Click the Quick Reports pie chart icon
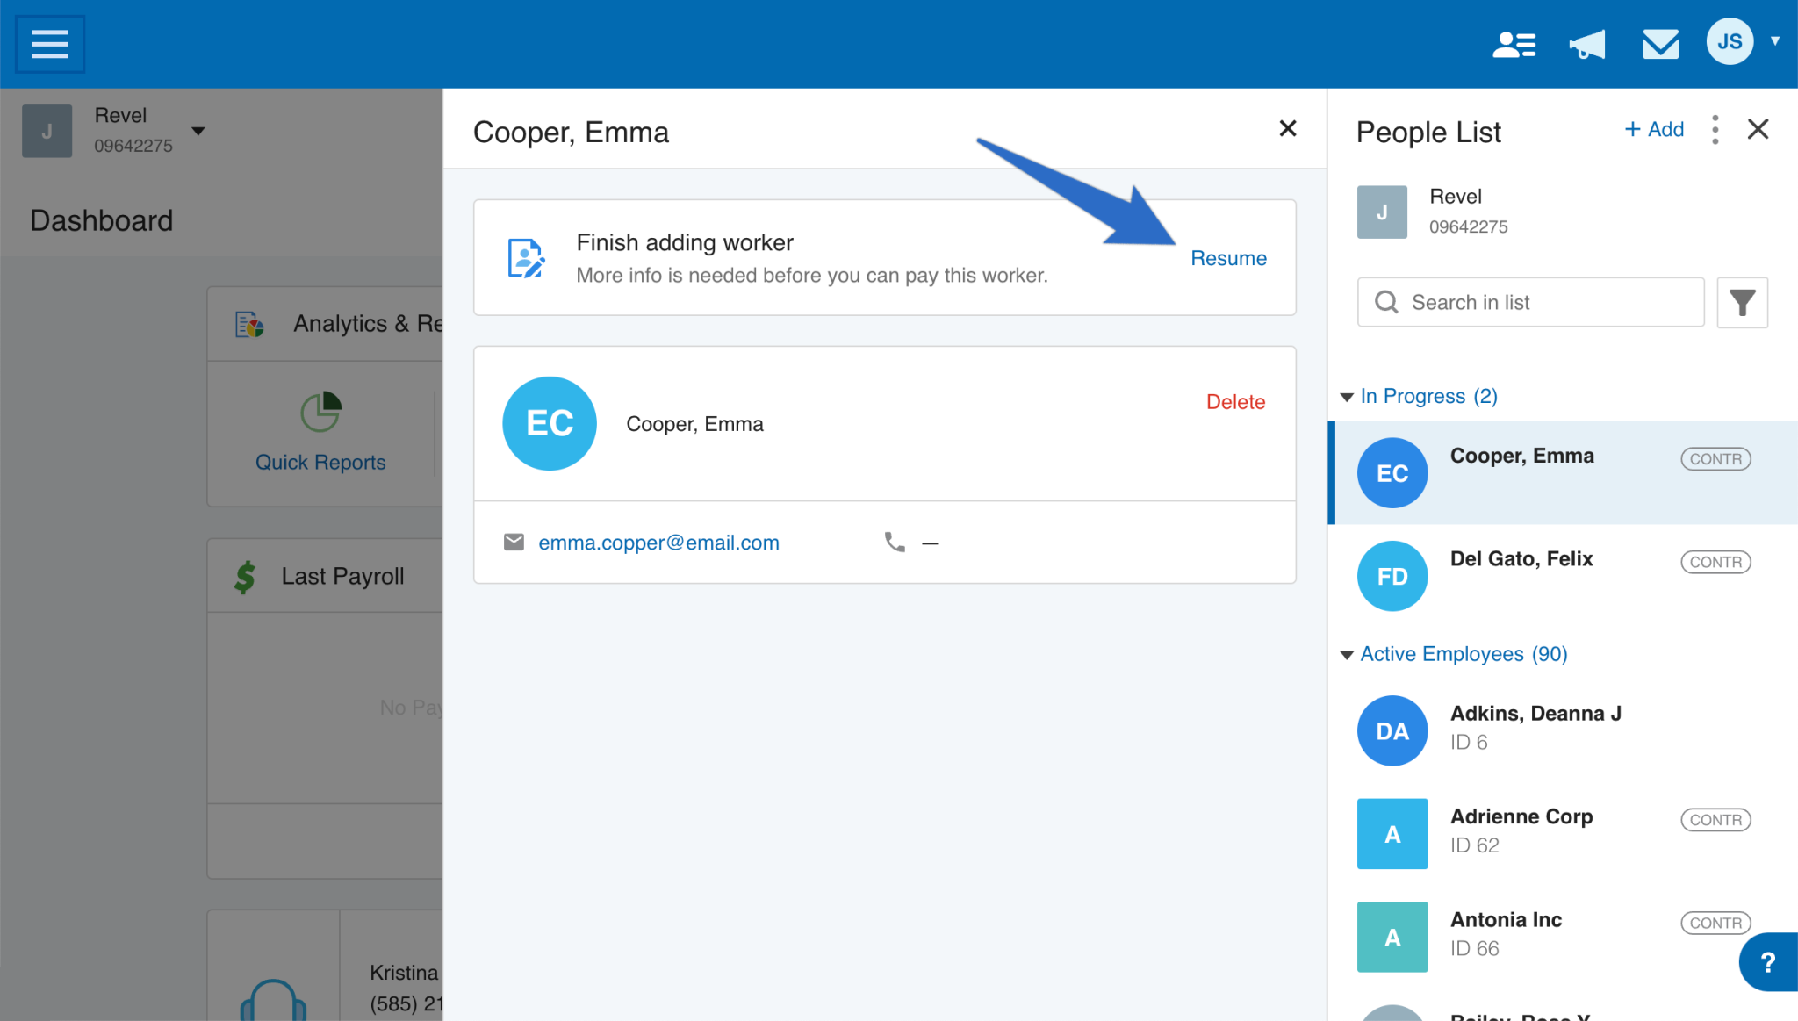The width and height of the screenshot is (1798, 1021). (320, 412)
